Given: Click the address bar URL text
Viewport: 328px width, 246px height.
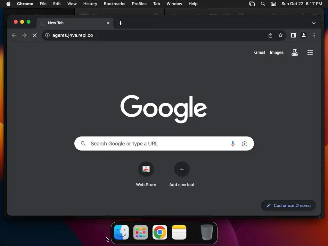Looking at the screenshot, I should (x=73, y=35).
